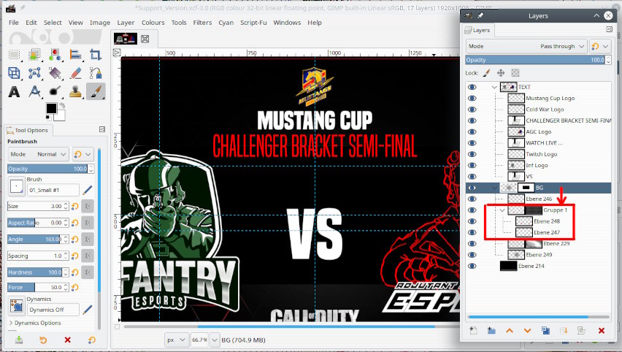Select the Smudge tool
The image size is (622, 352).
(x=55, y=92)
